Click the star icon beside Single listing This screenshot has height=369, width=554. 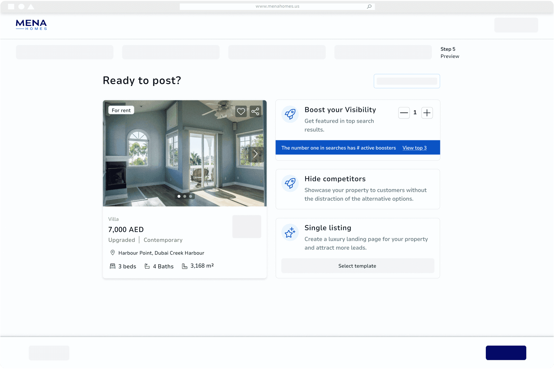290,232
